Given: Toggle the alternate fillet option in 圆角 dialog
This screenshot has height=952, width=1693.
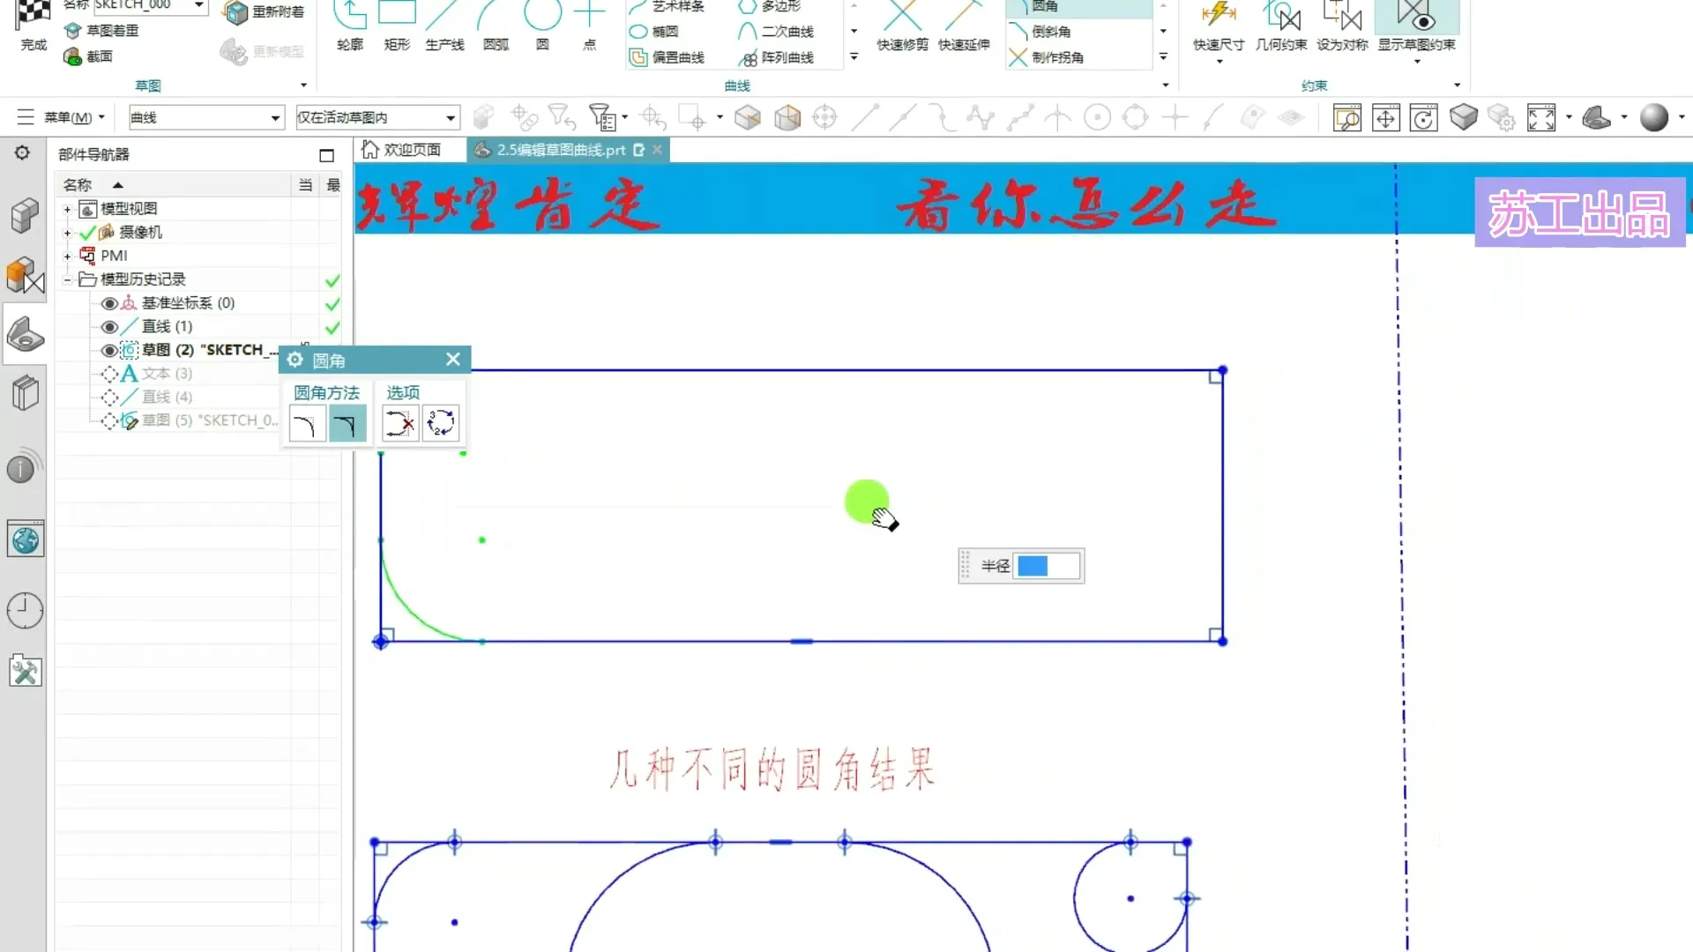Looking at the screenshot, I should tap(441, 423).
